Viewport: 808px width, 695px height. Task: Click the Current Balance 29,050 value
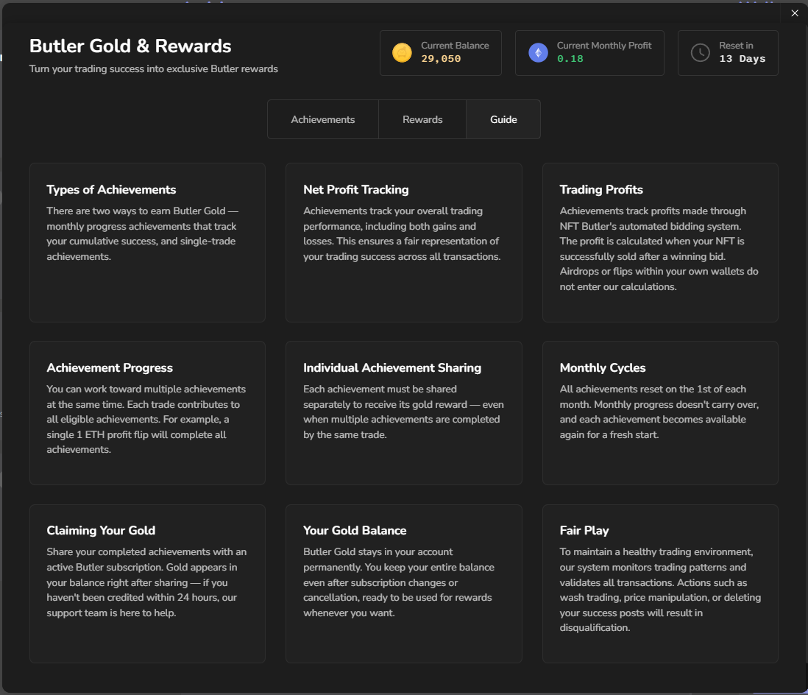coord(441,59)
